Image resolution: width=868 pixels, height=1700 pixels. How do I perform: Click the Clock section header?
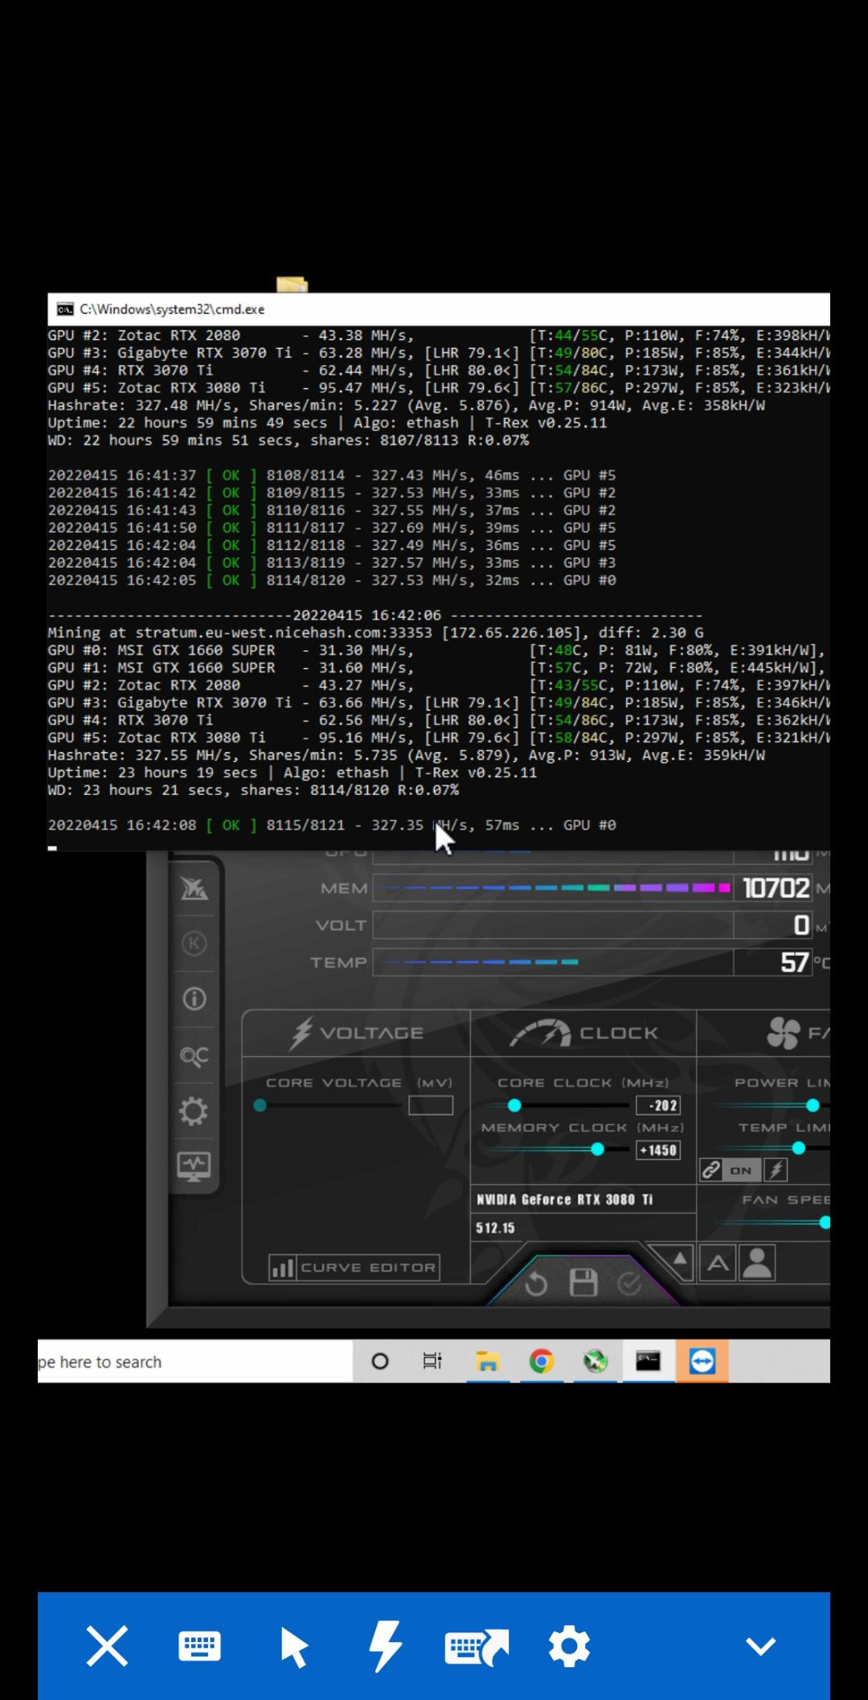(583, 1033)
